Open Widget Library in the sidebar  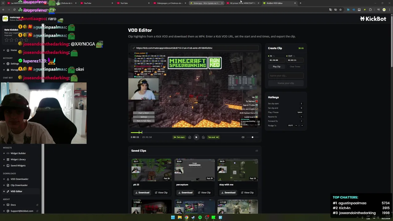(x=18, y=159)
